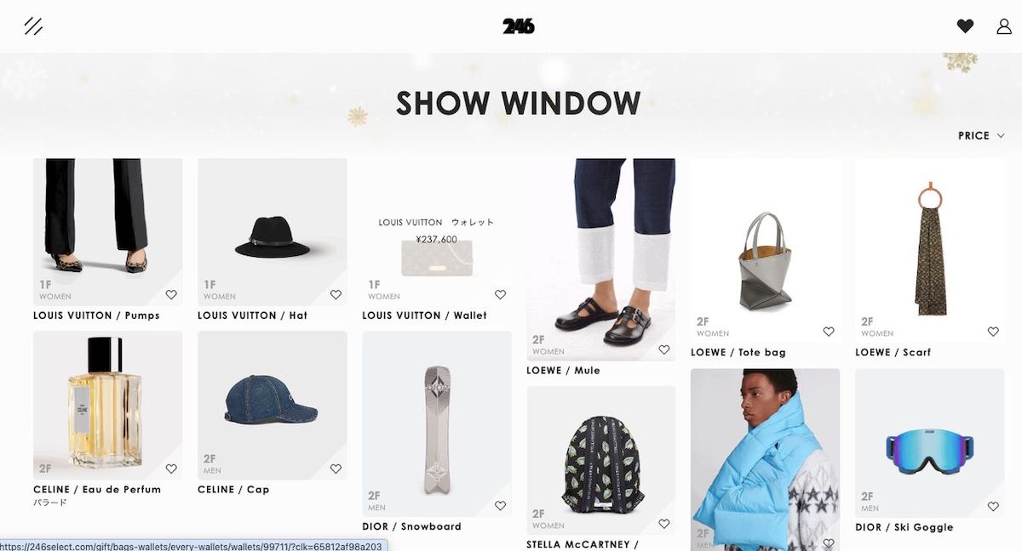Open the slashed hamburger menu icon
The height and width of the screenshot is (551, 1022).
33,26
